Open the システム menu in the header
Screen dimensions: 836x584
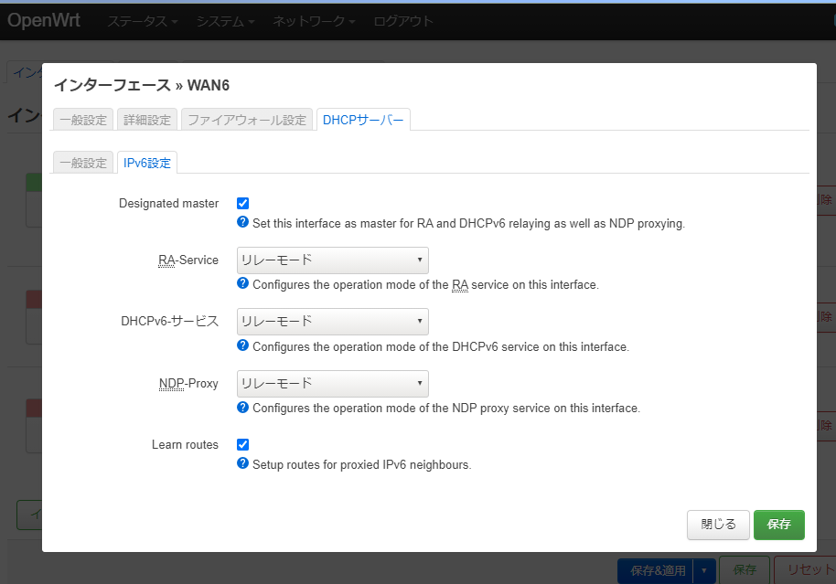(x=225, y=21)
